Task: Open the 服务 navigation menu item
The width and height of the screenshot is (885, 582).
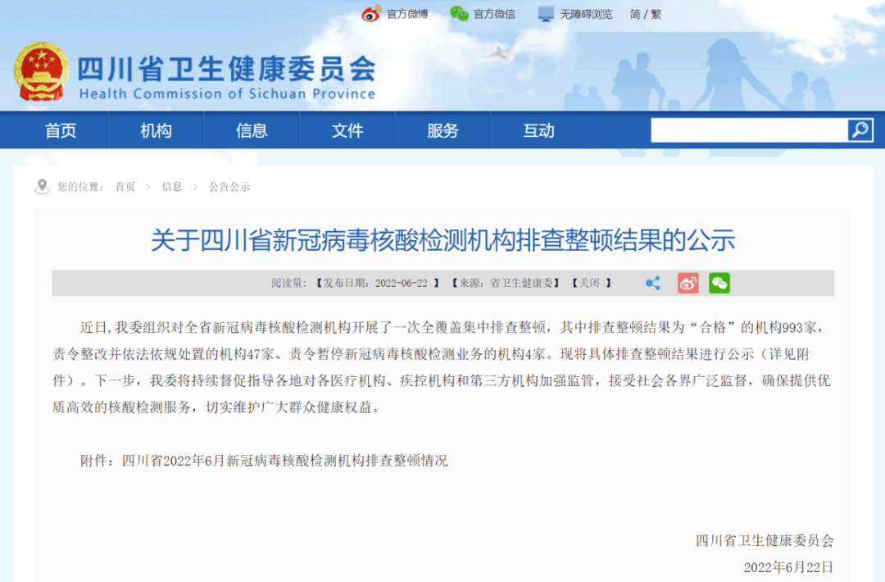Action: click(442, 130)
